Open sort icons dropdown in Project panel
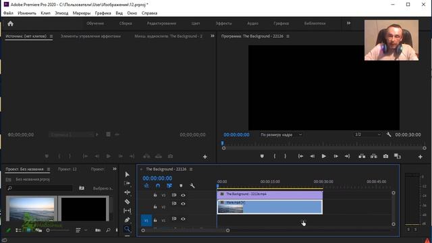 pyautogui.click(x=81, y=230)
